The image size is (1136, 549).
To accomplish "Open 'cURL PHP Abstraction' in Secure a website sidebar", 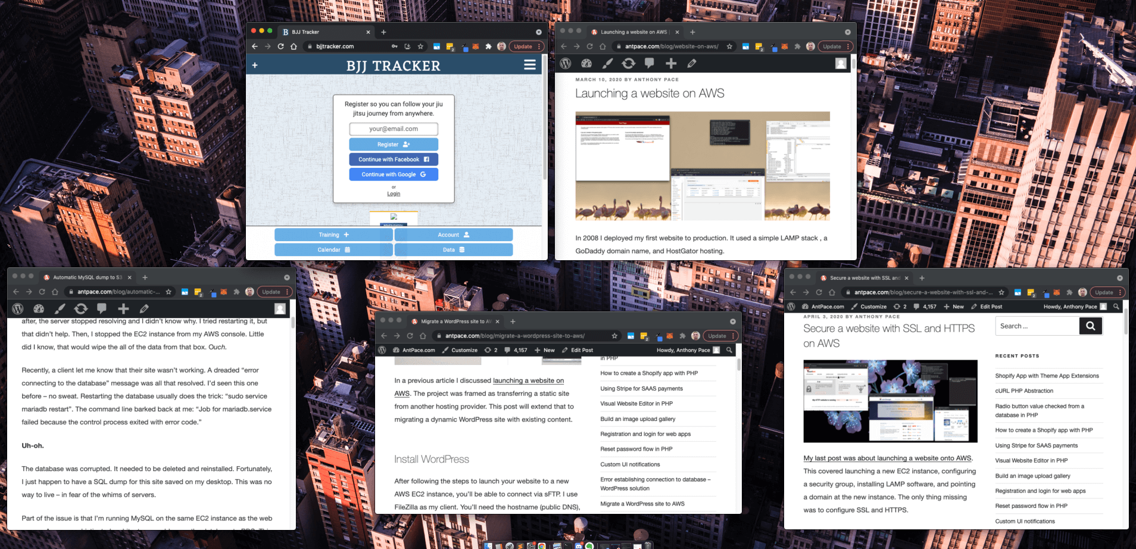I will [x=1024, y=391].
